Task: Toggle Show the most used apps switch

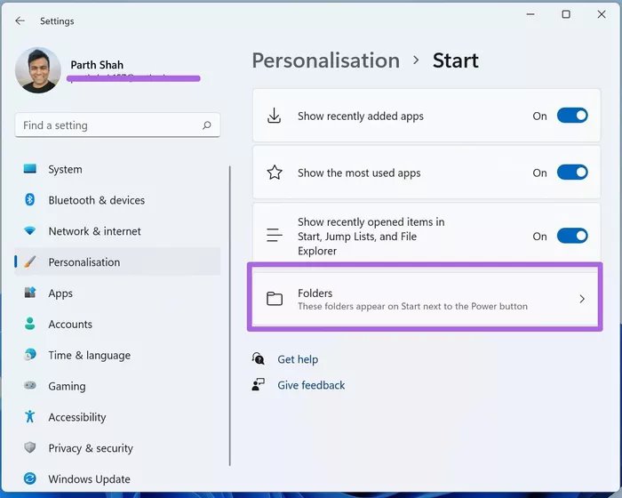Action: (x=572, y=173)
